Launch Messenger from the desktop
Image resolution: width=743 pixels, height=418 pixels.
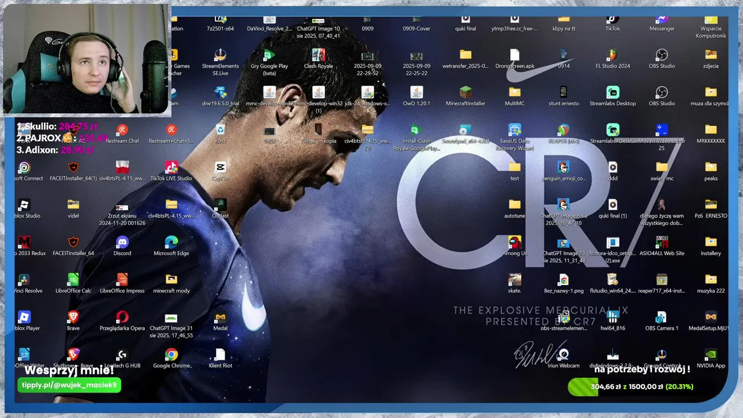click(x=662, y=23)
